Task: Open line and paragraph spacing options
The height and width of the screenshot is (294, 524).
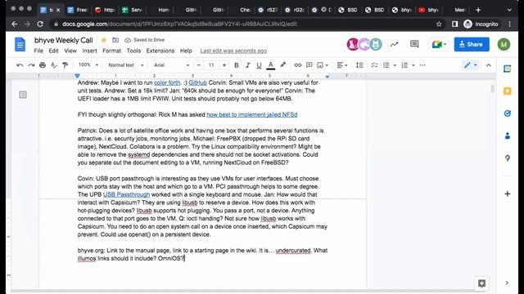Action: coord(359,65)
